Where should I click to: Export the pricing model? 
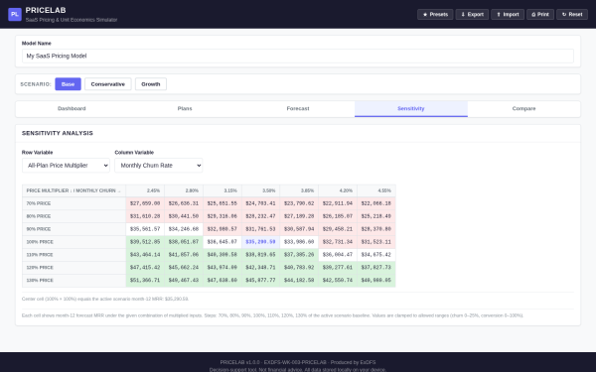(472, 15)
